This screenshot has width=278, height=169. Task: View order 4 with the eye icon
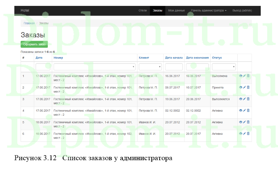tap(240, 111)
